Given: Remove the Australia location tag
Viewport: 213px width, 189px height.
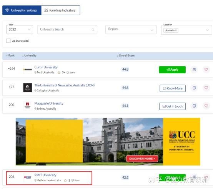Looking at the screenshot, I should (176, 30).
